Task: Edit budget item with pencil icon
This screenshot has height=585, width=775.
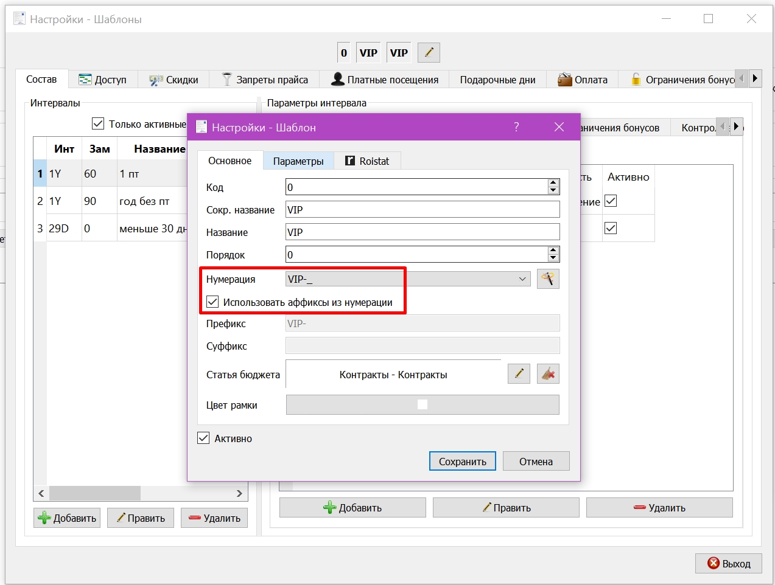Action: [519, 374]
